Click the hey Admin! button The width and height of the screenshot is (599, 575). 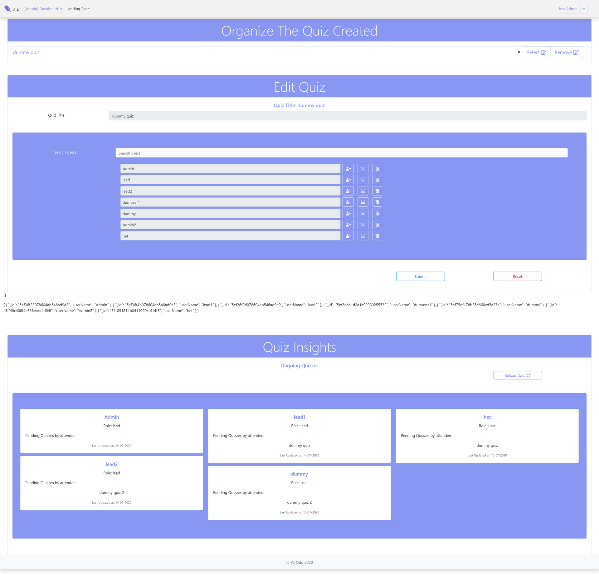click(568, 9)
